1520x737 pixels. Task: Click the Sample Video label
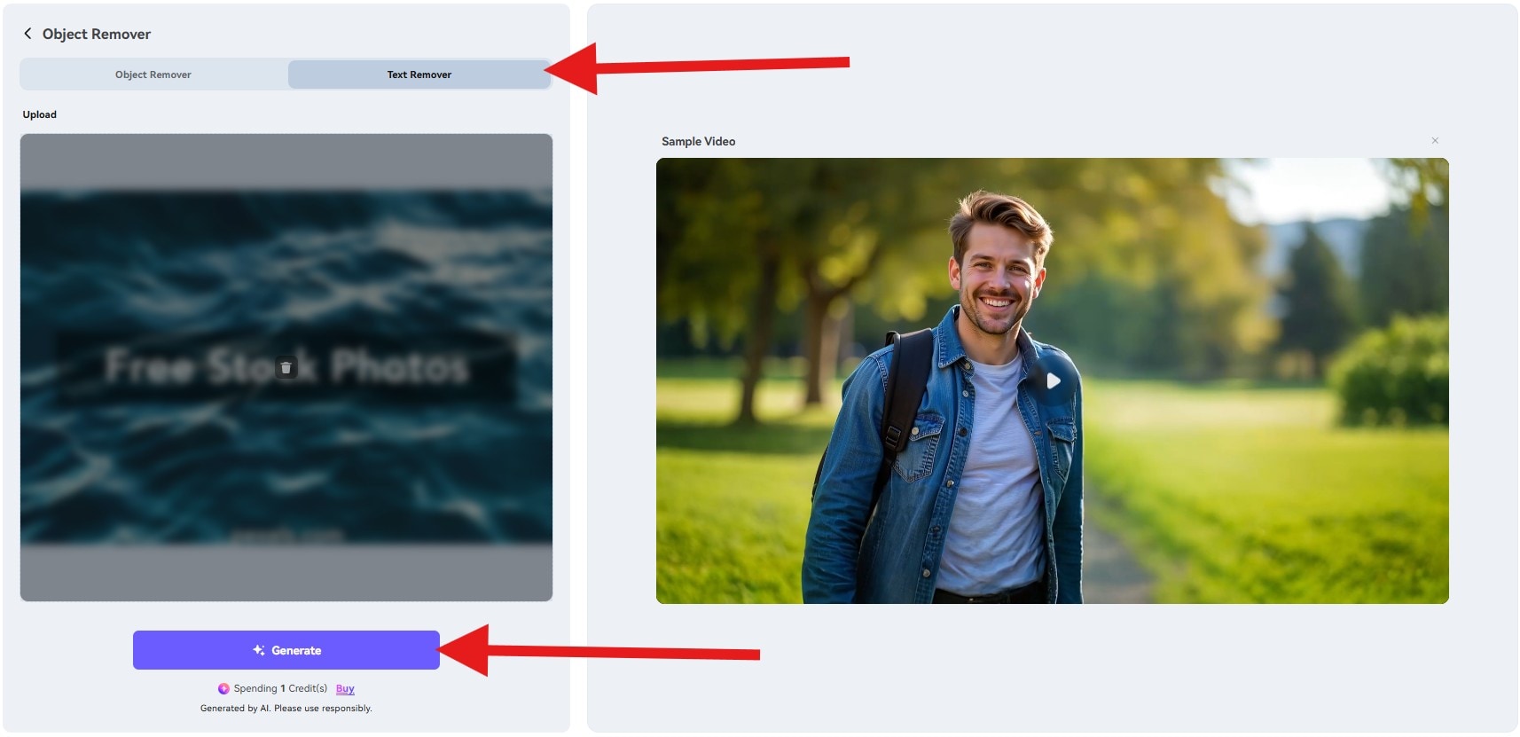698,141
